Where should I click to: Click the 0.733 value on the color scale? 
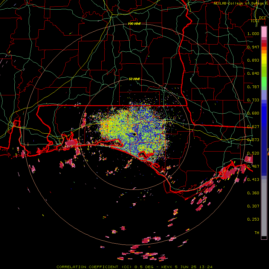point(253,100)
